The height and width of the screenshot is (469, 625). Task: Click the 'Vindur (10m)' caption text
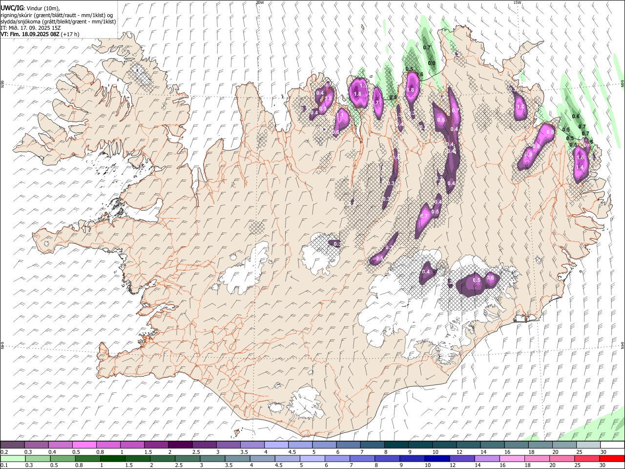(x=43, y=8)
